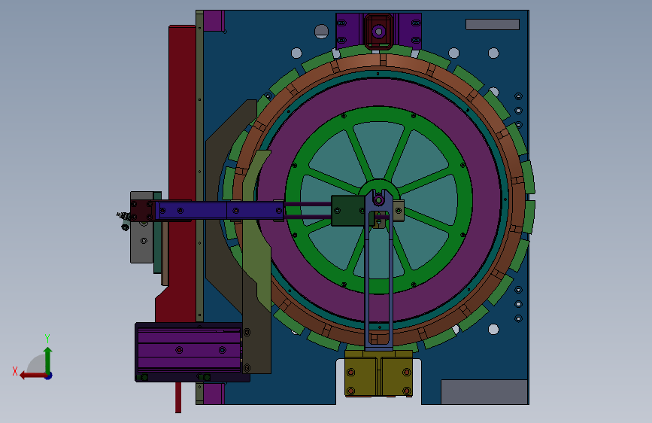Select the small gray rectangle at top right
Screen dimensions: 652x423
493,25
